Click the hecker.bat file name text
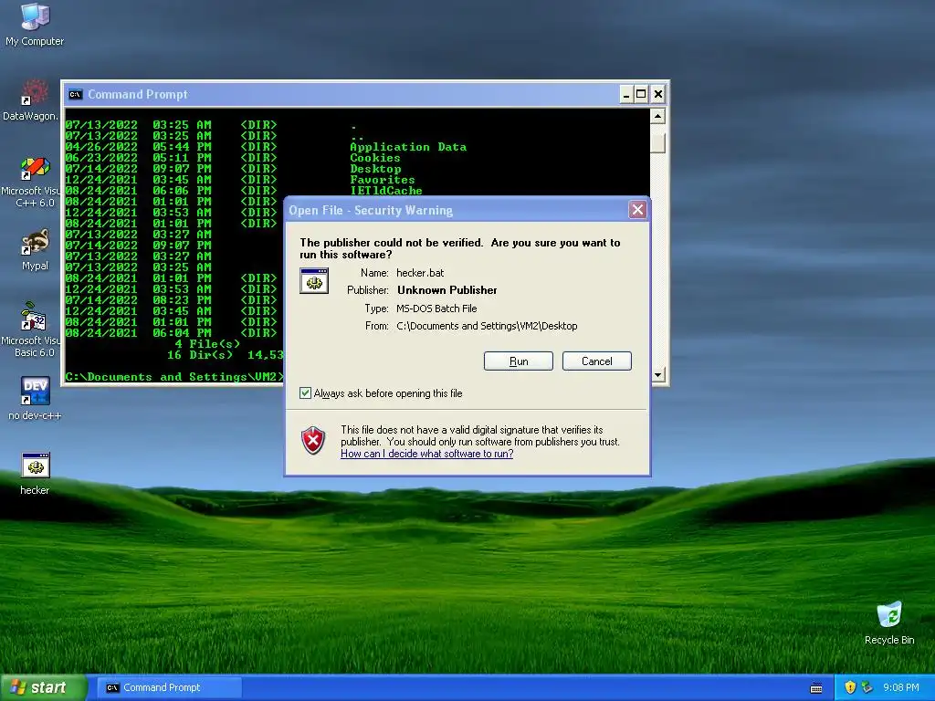 (x=420, y=273)
